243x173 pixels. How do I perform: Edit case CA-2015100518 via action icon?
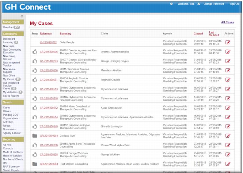click(228, 98)
